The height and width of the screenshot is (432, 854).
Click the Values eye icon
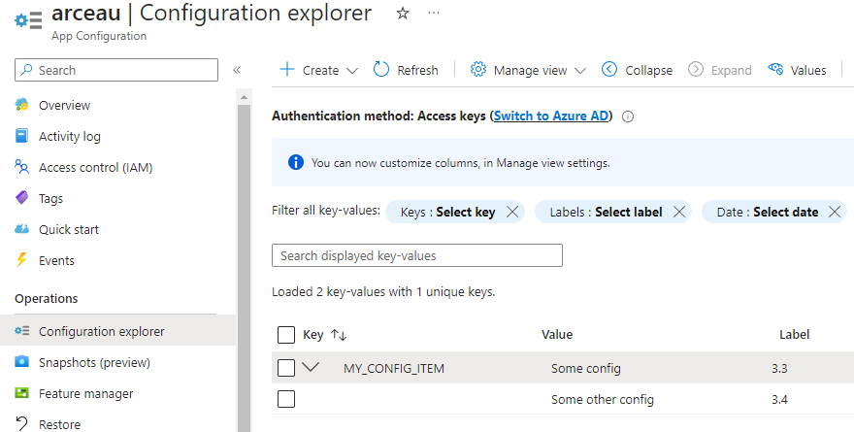(775, 70)
